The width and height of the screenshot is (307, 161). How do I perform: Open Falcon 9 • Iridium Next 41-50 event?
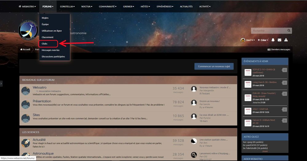coord(264,121)
